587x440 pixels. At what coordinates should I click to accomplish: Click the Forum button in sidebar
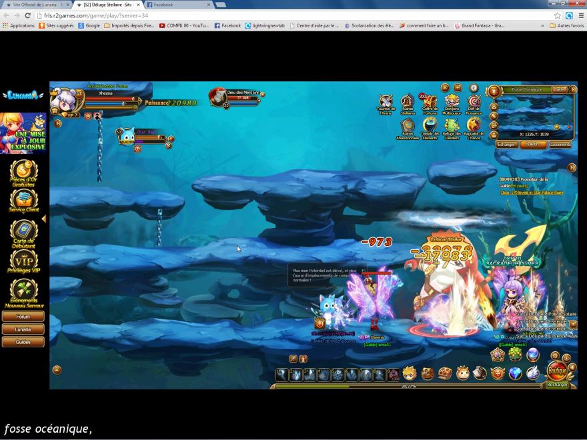click(x=23, y=317)
